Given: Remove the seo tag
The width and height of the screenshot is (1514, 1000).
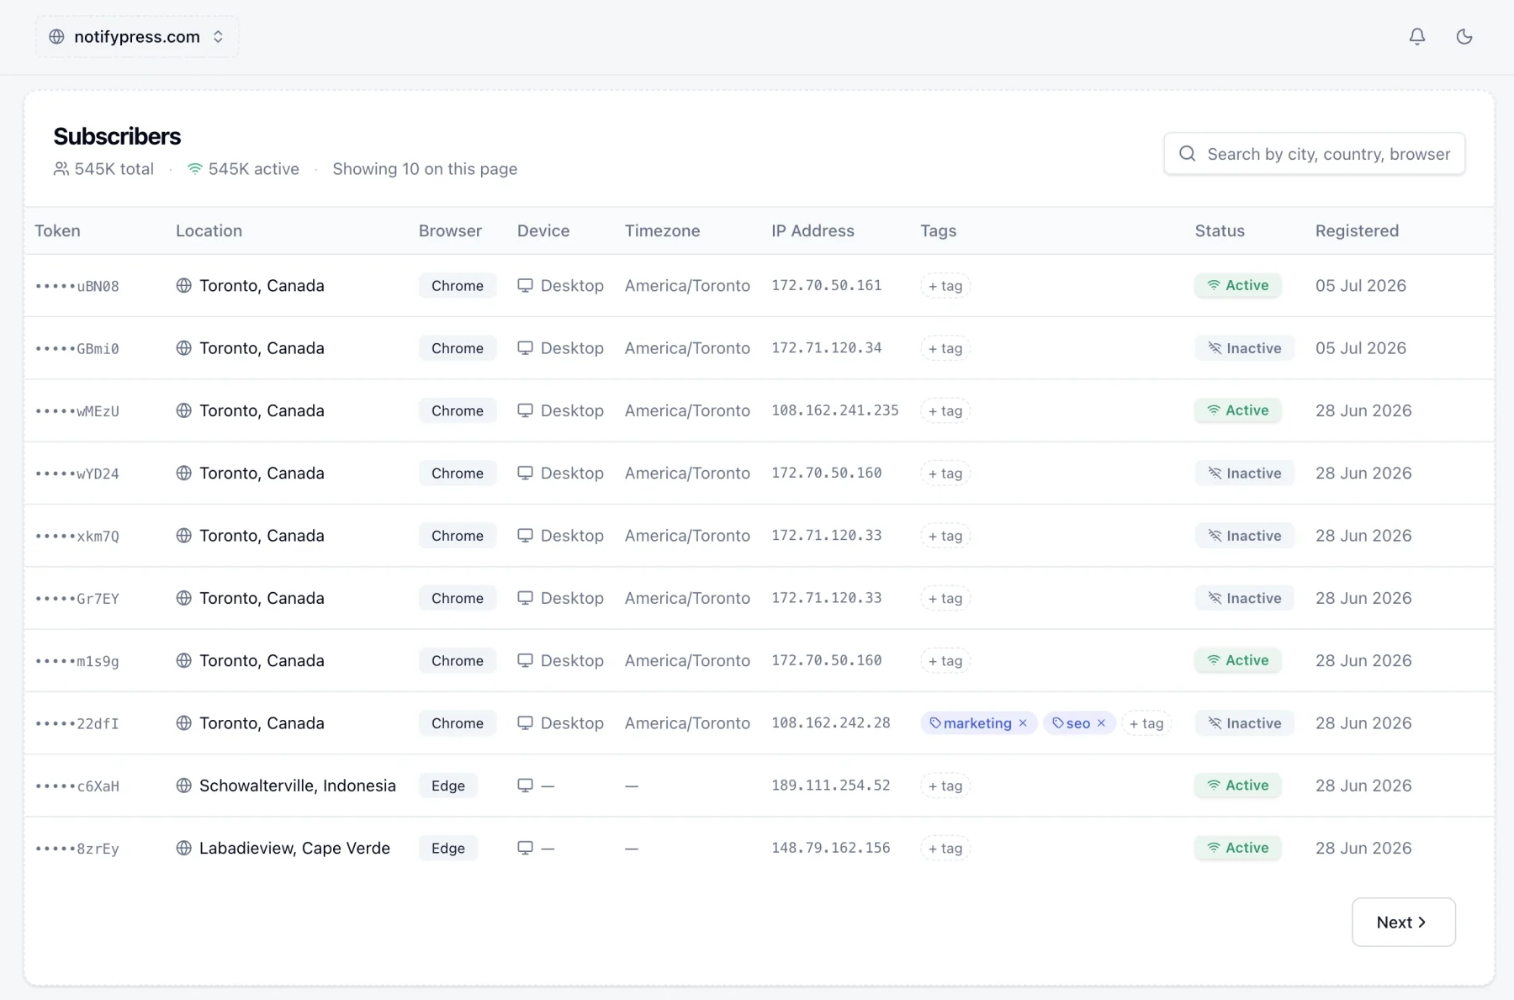Looking at the screenshot, I should tap(1101, 723).
